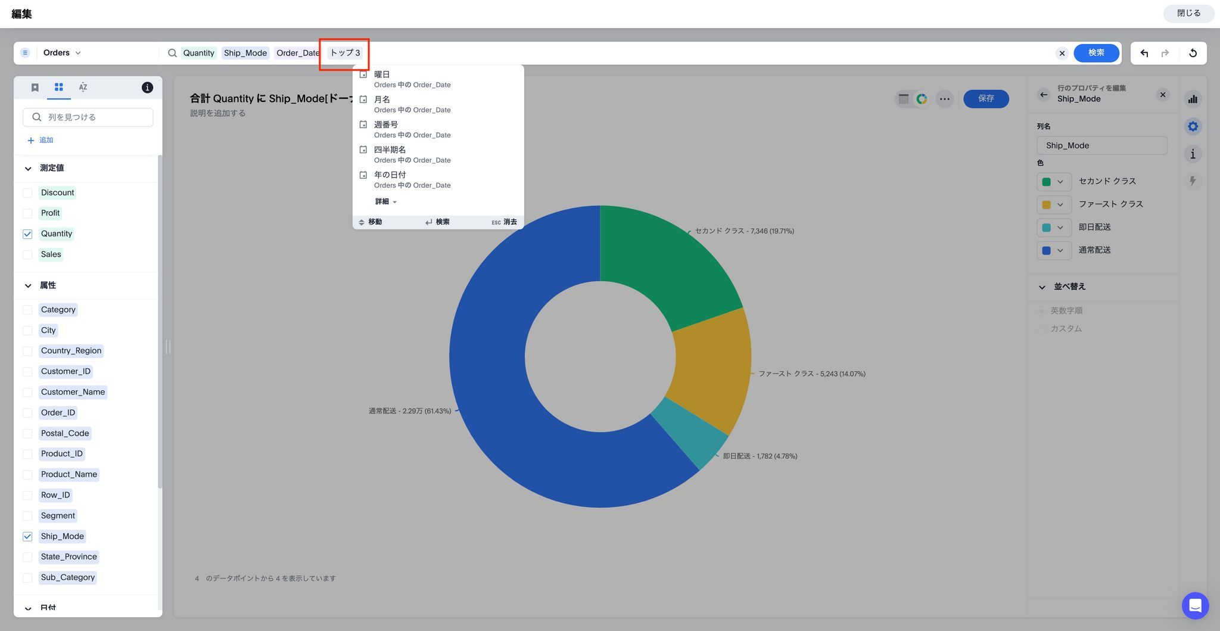Select 曜日 suggestion in dropdown
The height and width of the screenshot is (631, 1220).
(438, 79)
